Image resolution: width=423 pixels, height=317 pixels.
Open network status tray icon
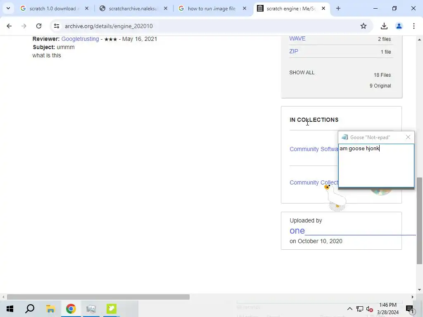click(x=360, y=309)
